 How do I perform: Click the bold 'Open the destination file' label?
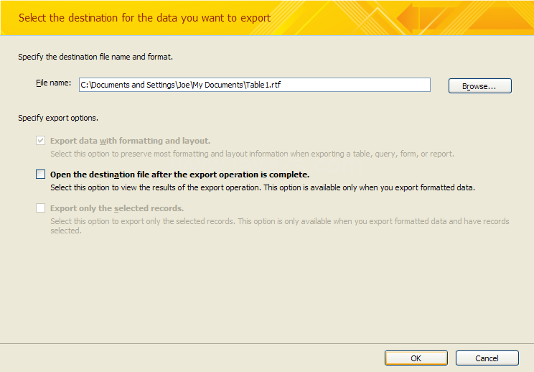(180, 175)
